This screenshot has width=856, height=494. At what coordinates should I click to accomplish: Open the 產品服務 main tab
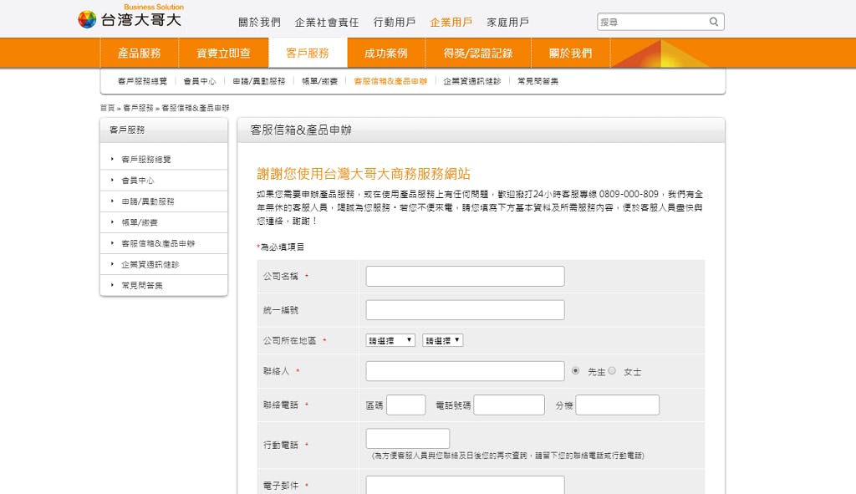140,53
